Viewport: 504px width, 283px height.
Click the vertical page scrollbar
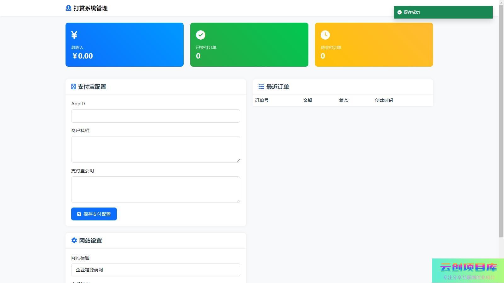[501, 126]
